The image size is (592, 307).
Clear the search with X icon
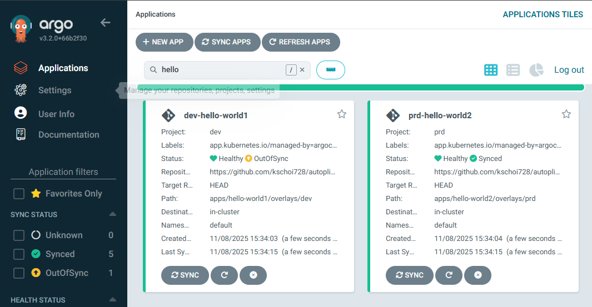click(302, 70)
